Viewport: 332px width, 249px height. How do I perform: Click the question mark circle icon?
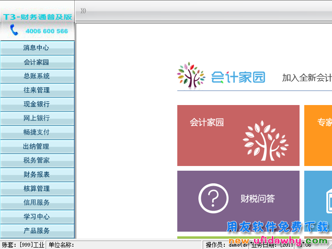coord(213,198)
